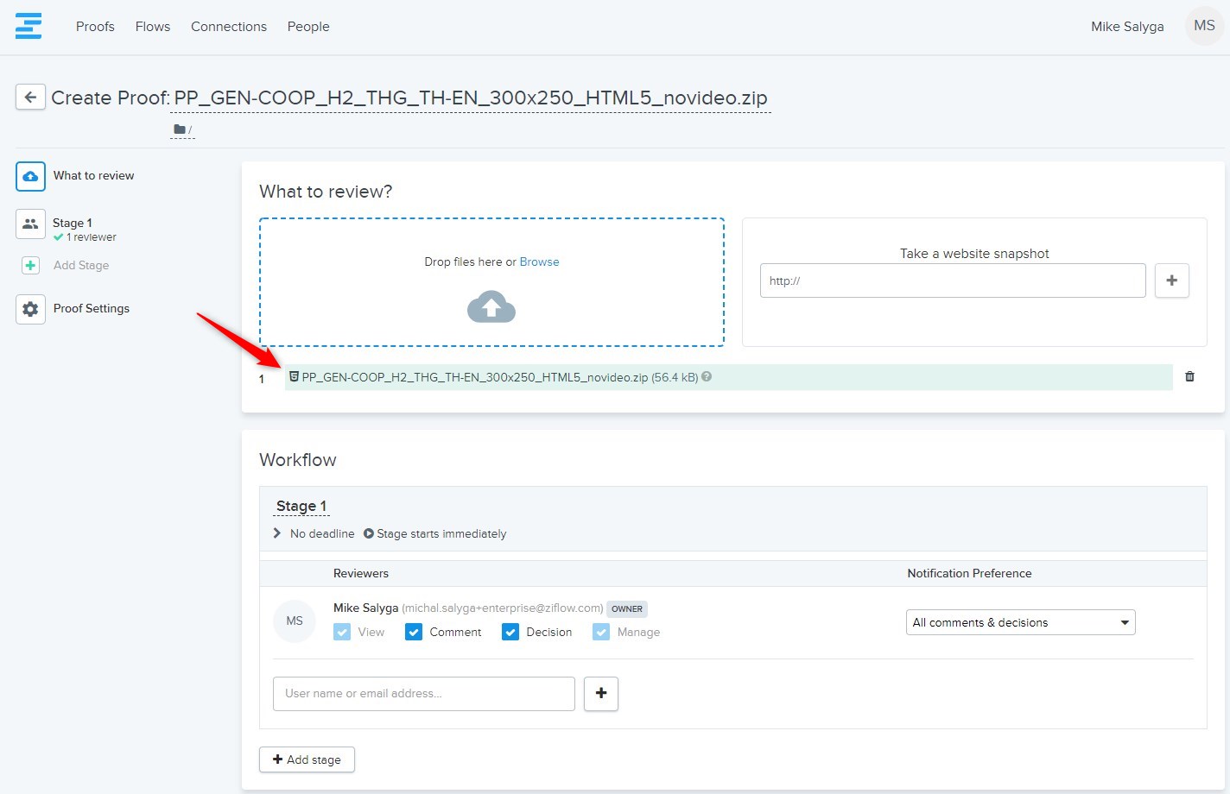Click the help icon beside file size
This screenshot has width=1230, height=794.
tap(707, 376)
